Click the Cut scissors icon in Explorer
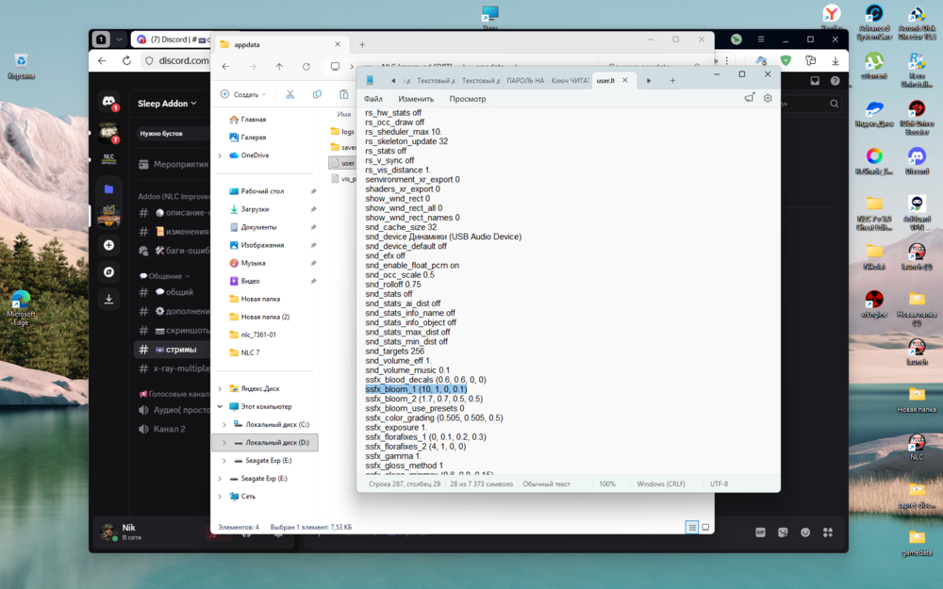This screenshot has height=589, width=943. pos(290,94)
